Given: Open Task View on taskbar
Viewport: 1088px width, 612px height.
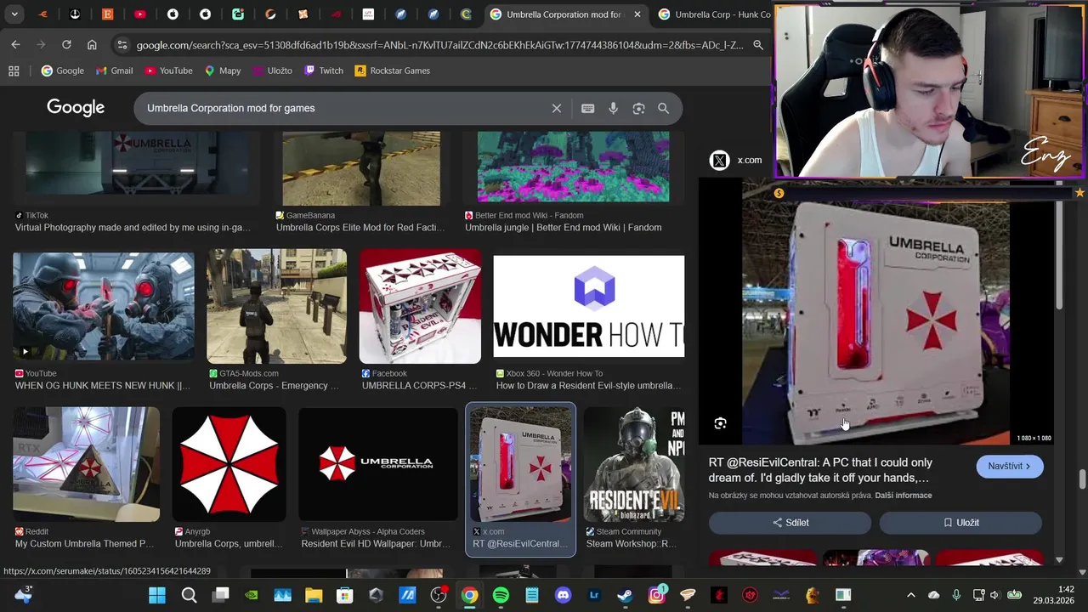Looking at the screenshot, I should [220, 595].
